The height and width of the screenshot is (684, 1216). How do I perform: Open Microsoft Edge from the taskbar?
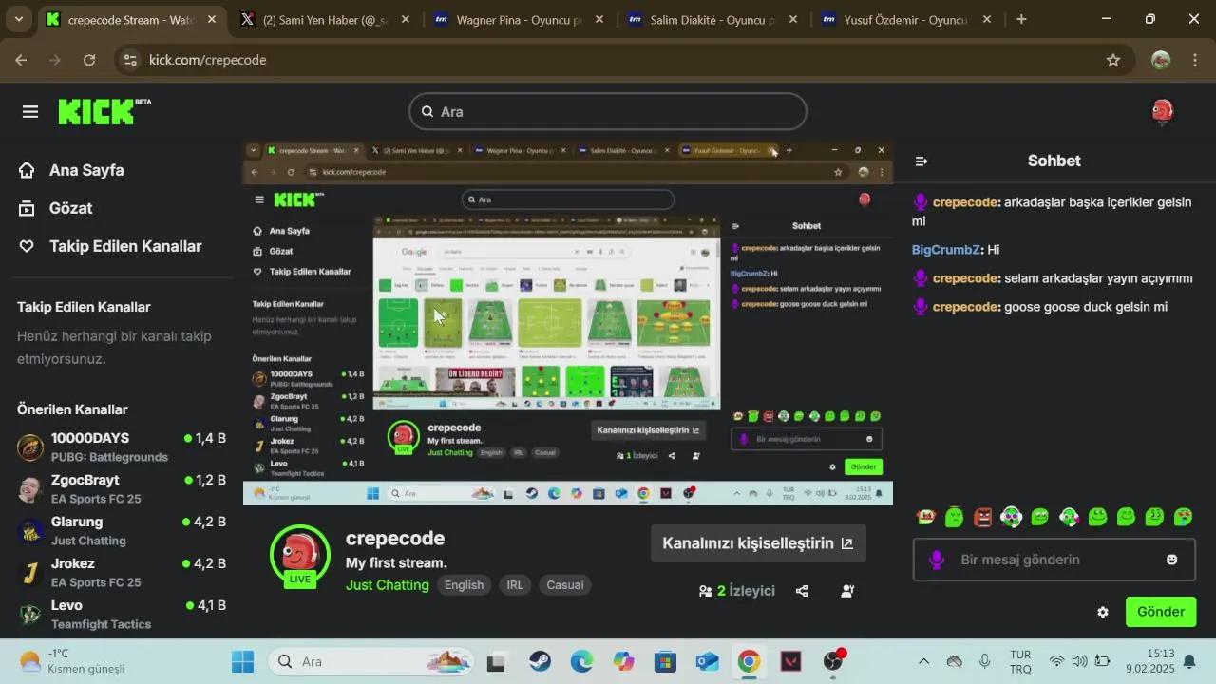point(581,661)
